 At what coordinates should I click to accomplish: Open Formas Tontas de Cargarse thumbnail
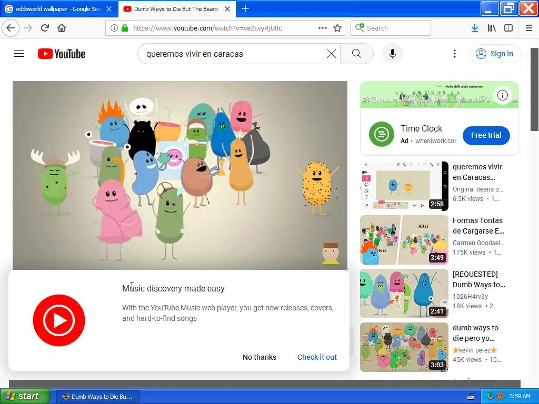coord(404,240)
